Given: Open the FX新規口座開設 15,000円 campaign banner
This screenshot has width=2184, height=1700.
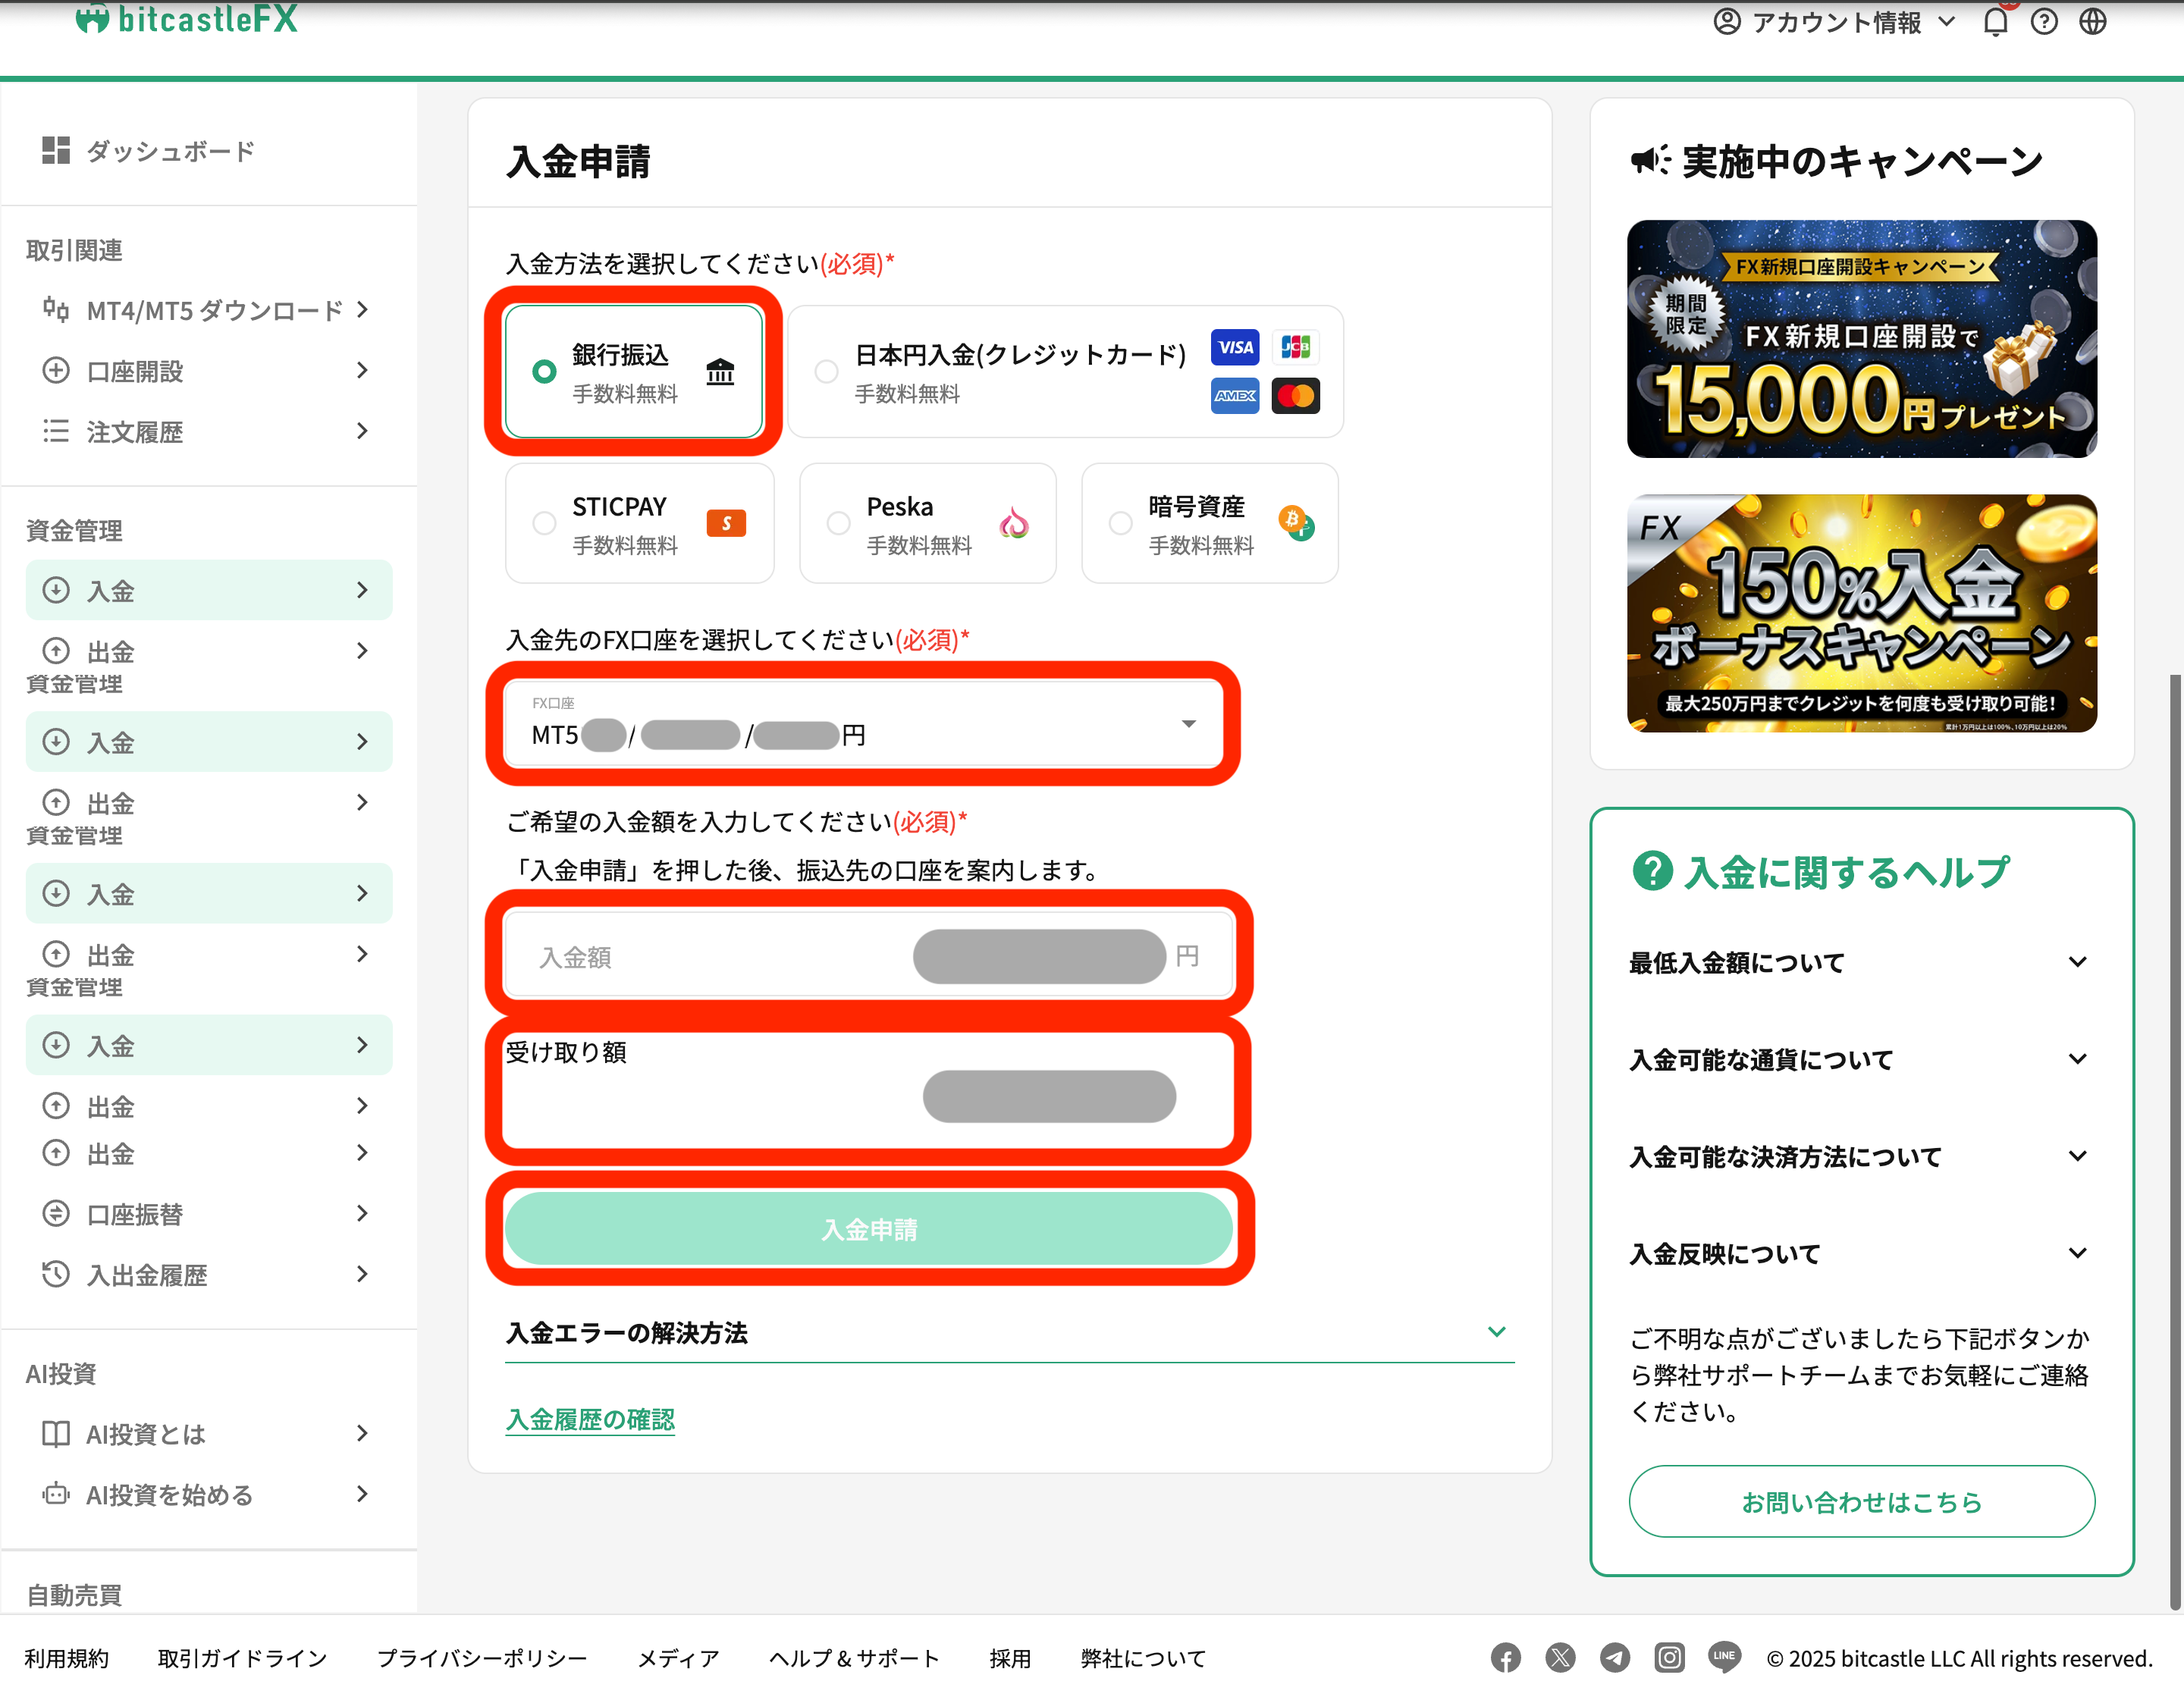Looking at the screenshot, I should click(x=1861, y=338).
